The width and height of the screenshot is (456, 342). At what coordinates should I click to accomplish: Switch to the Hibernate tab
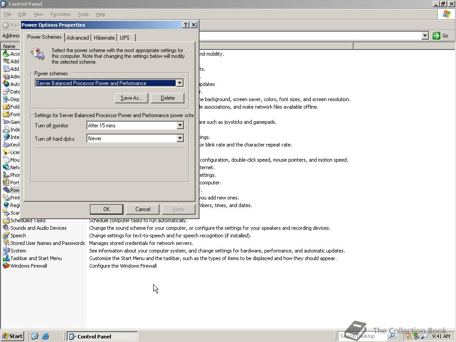click(104, 38)
